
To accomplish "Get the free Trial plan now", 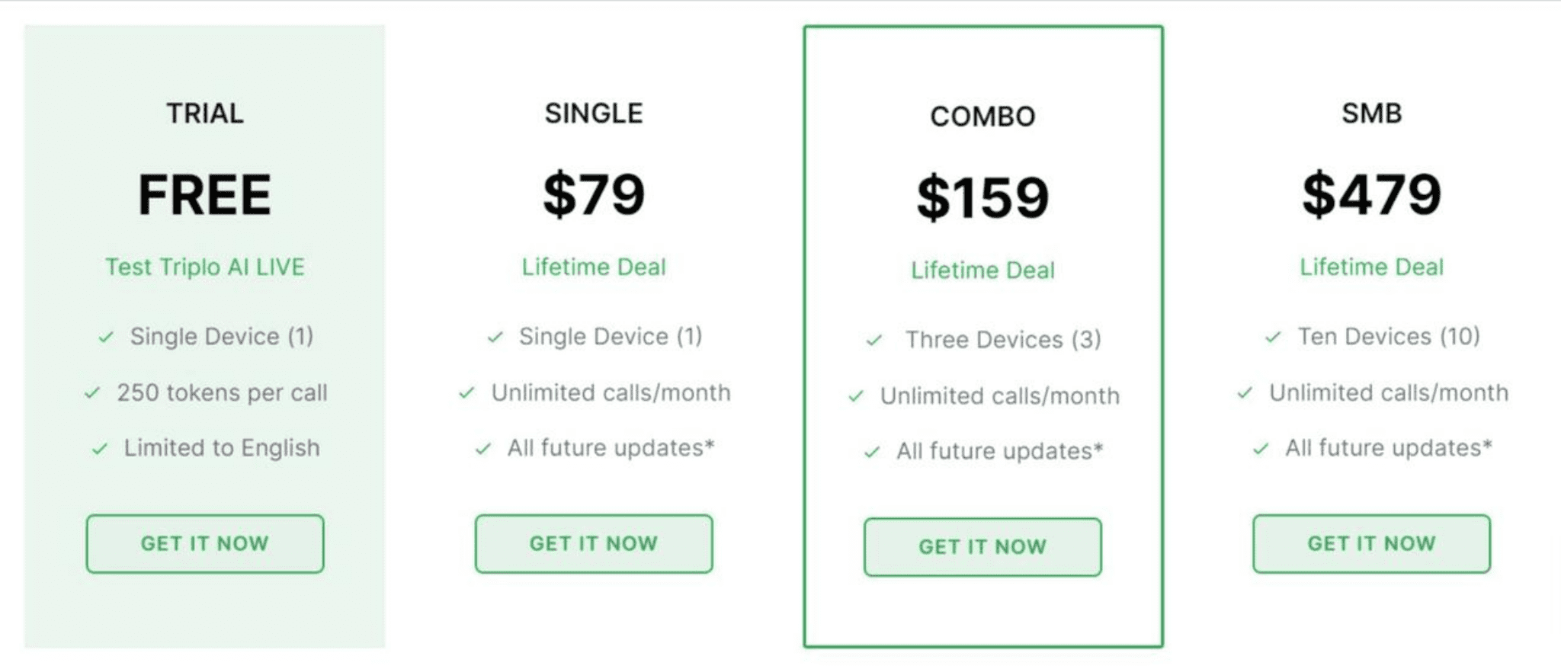I will (x=205, y=543).
